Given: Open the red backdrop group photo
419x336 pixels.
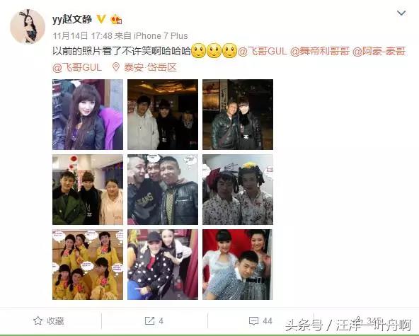Looking at the screenshot, I should click(x=238, y=265).
